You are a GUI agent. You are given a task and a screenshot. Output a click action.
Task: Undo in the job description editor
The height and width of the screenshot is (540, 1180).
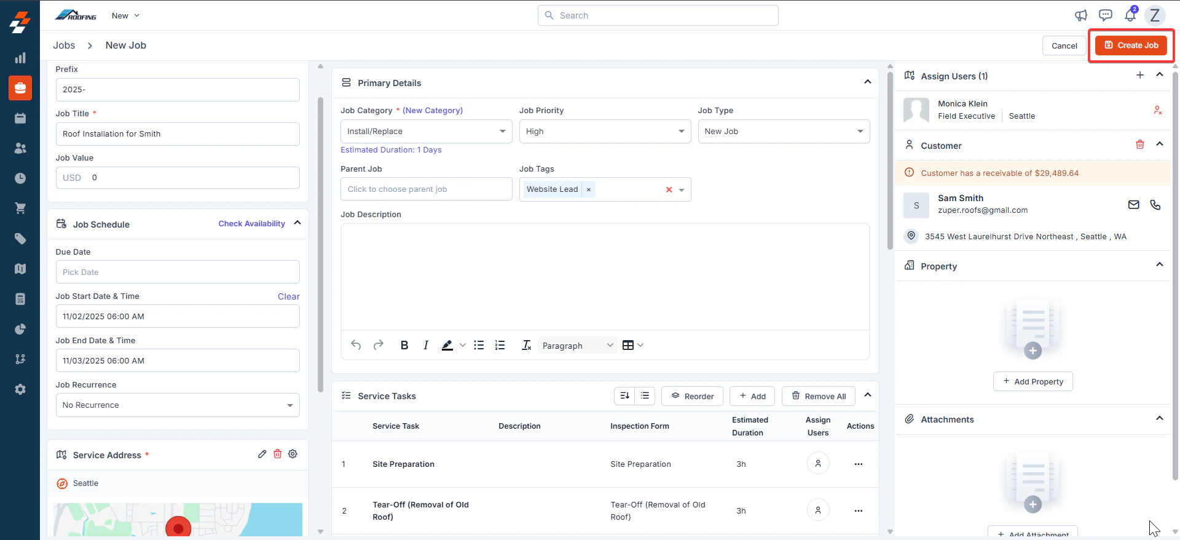pyautogui.click(x=356, y=345)
